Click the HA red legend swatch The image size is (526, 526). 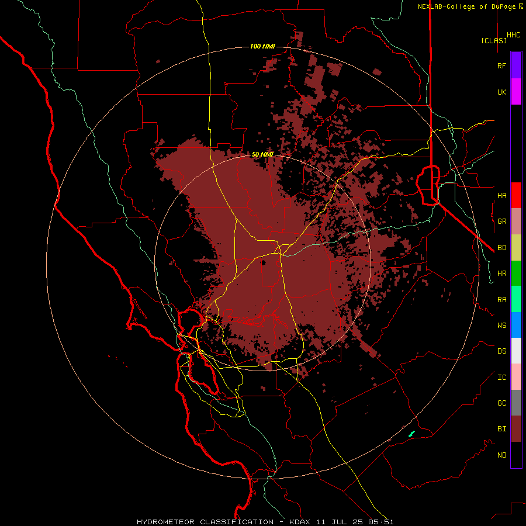[x=516, y=195]
